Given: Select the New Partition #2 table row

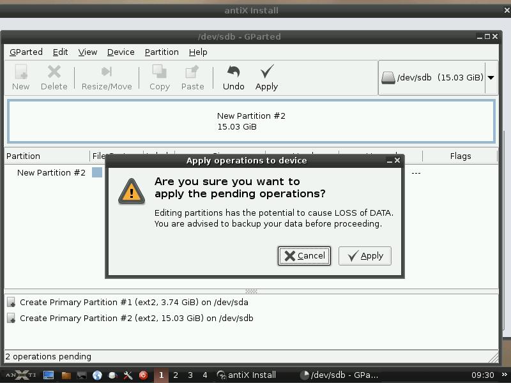Looking at the screenshot, I should tap(251, 172).
